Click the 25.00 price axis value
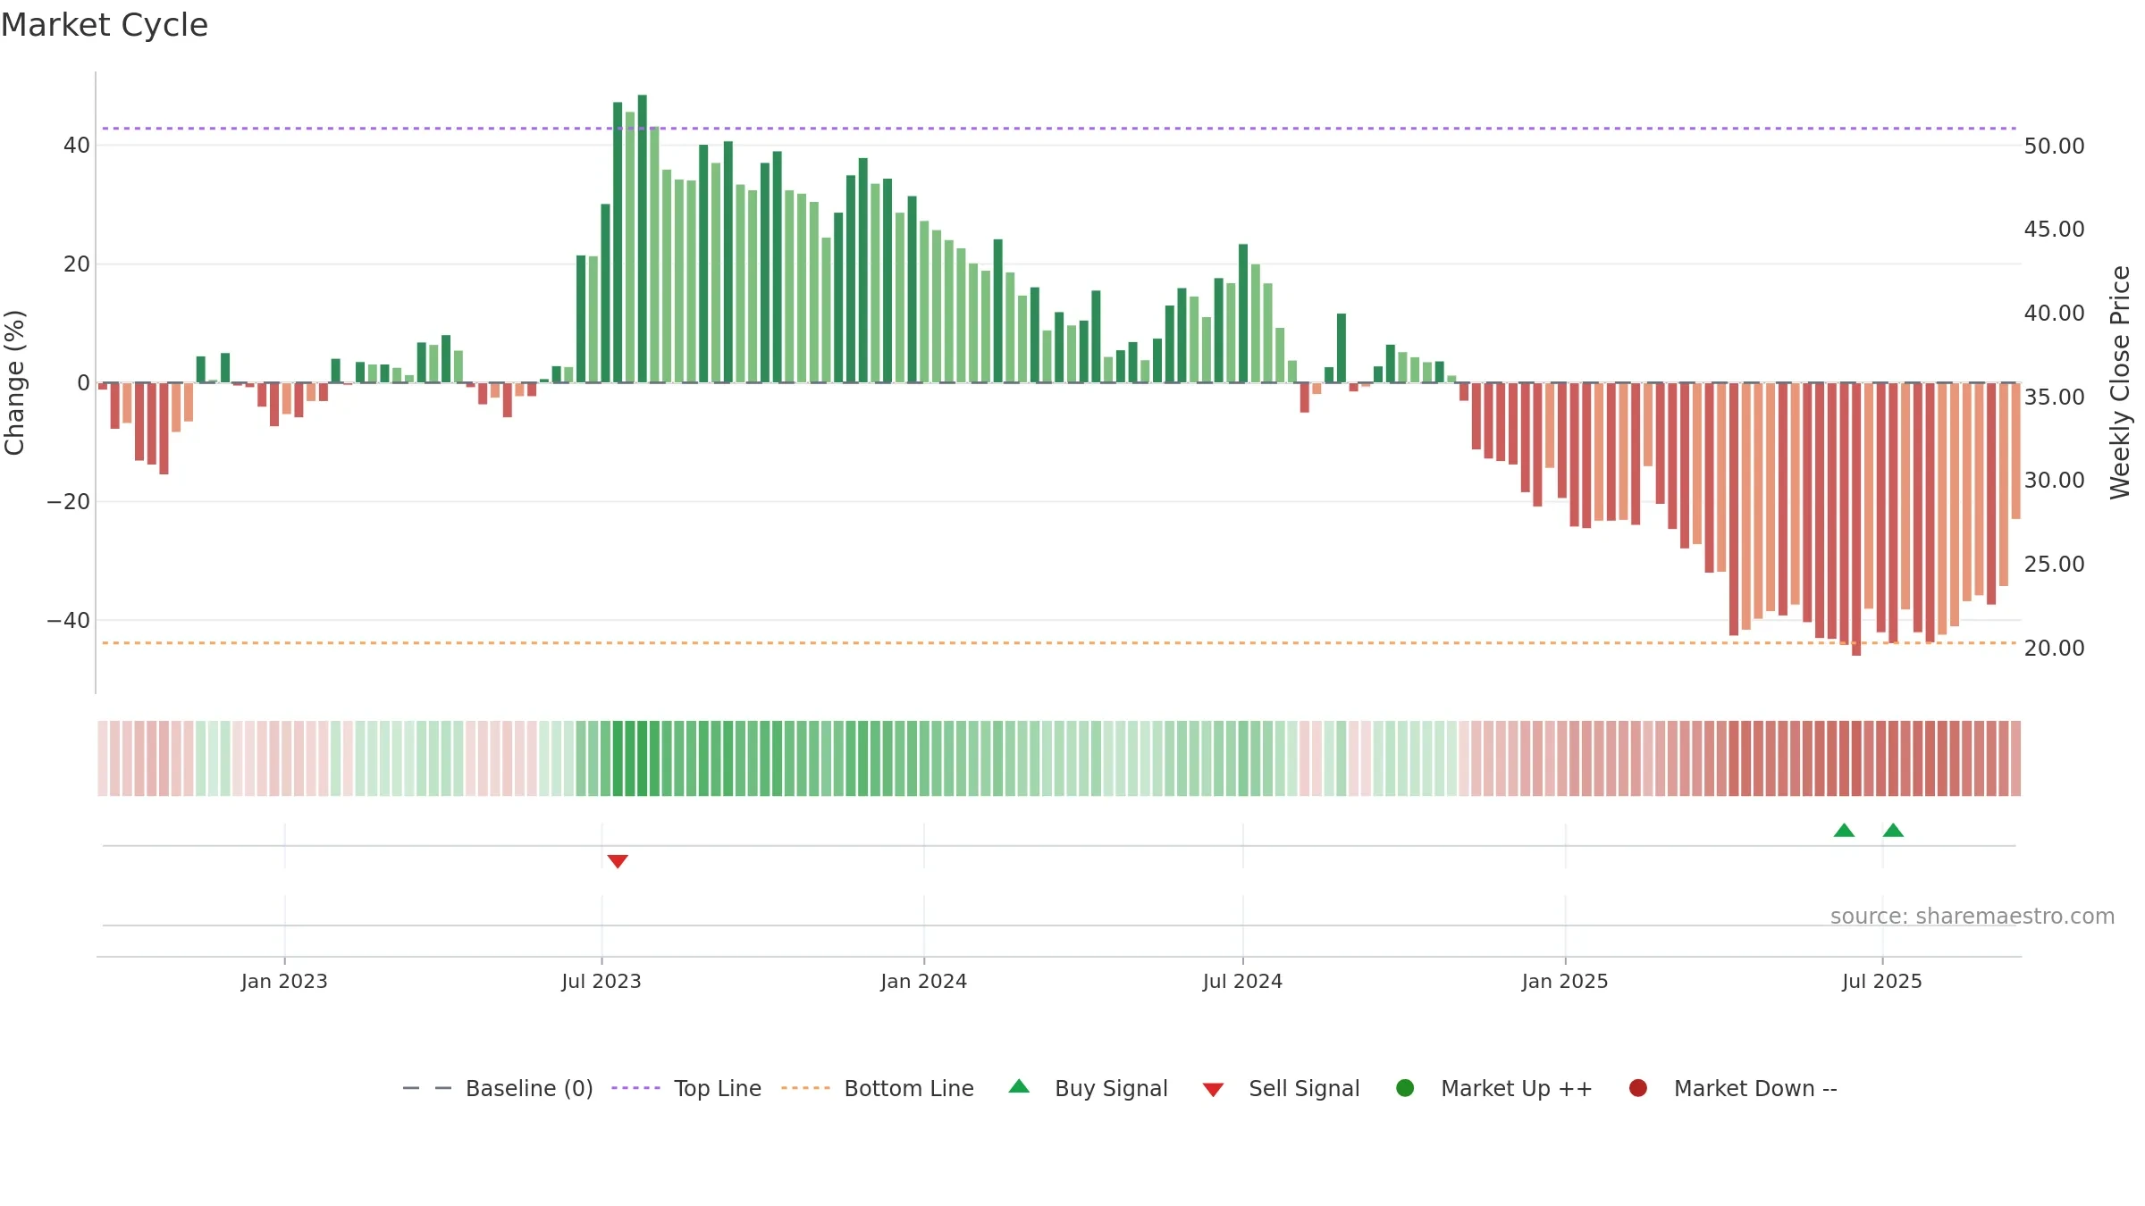 coord(2054,564)
